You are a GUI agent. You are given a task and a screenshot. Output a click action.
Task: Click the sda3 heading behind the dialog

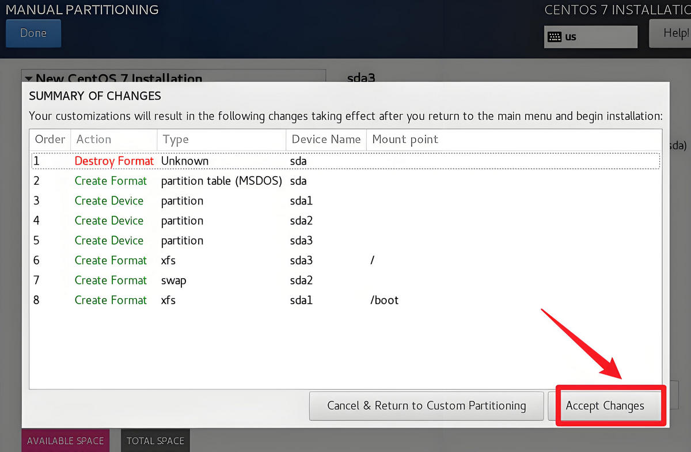[361, 77]
